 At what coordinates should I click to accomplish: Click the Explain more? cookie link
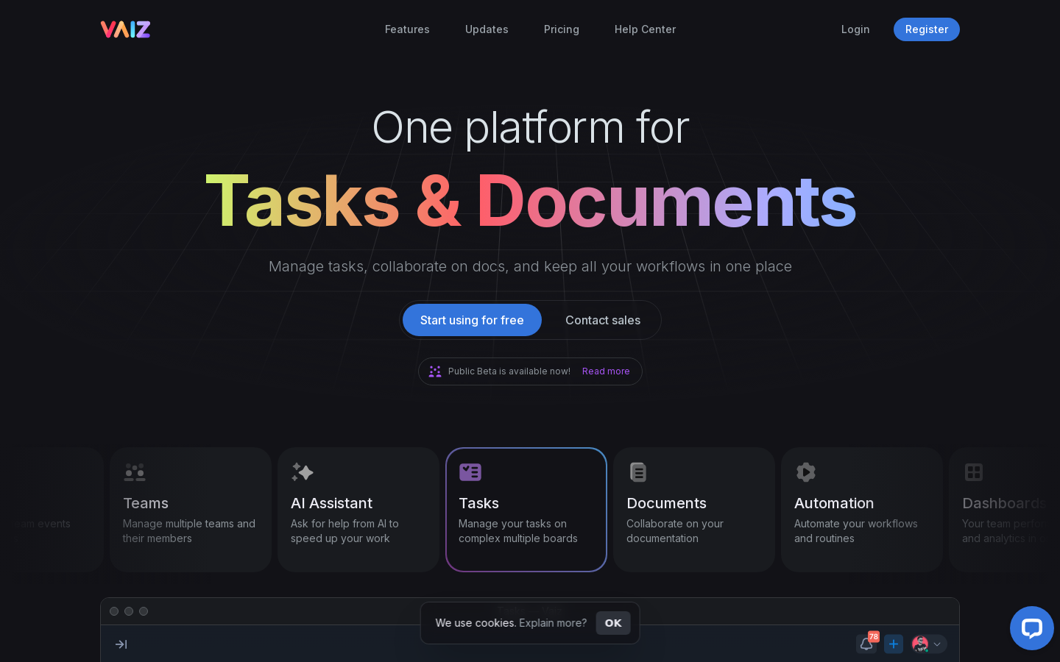[x=553, y=623]
